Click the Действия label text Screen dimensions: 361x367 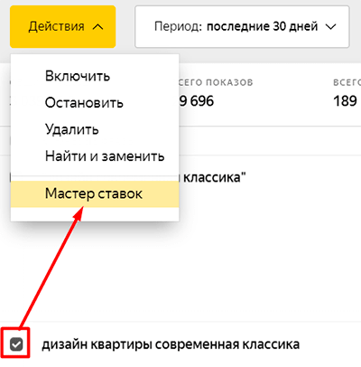pyautogui.click(x=56, y=26)
